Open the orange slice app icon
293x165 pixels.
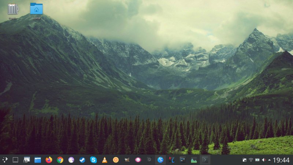coord(116,160)
